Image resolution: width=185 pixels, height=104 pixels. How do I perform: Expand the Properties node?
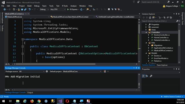(x=146, y=25)
